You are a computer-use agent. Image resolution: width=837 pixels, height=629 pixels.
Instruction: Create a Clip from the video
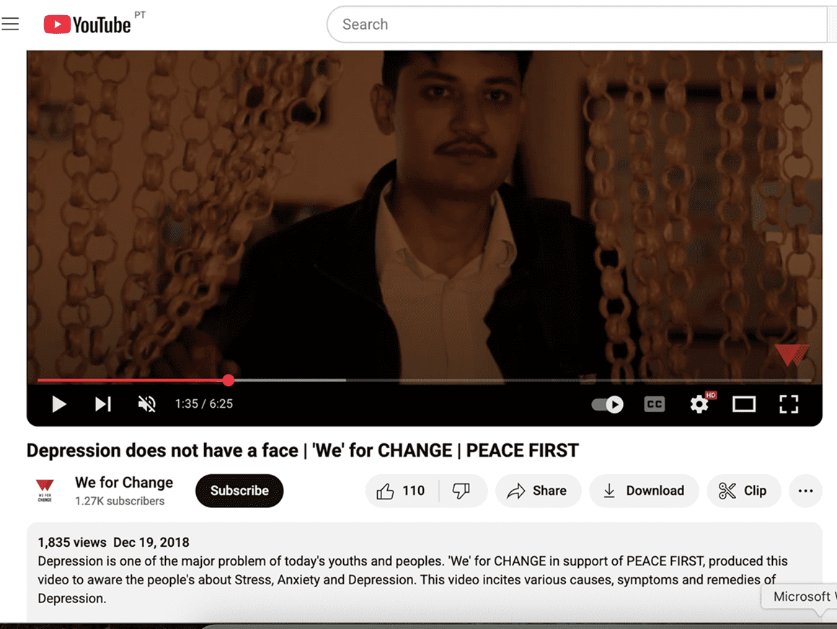pyautogui.click(x=743, y=491)
